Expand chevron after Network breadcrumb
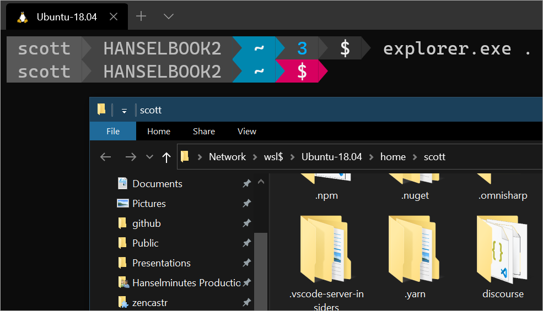The image size is (543, 311). point(255,157)
